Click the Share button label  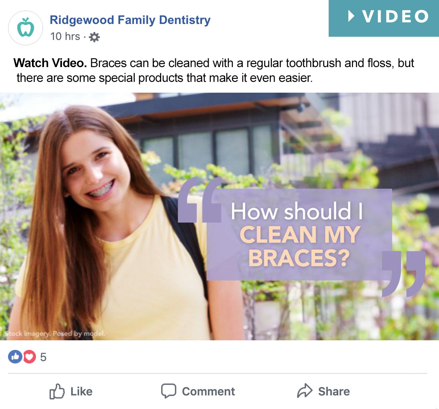[334, 391]
